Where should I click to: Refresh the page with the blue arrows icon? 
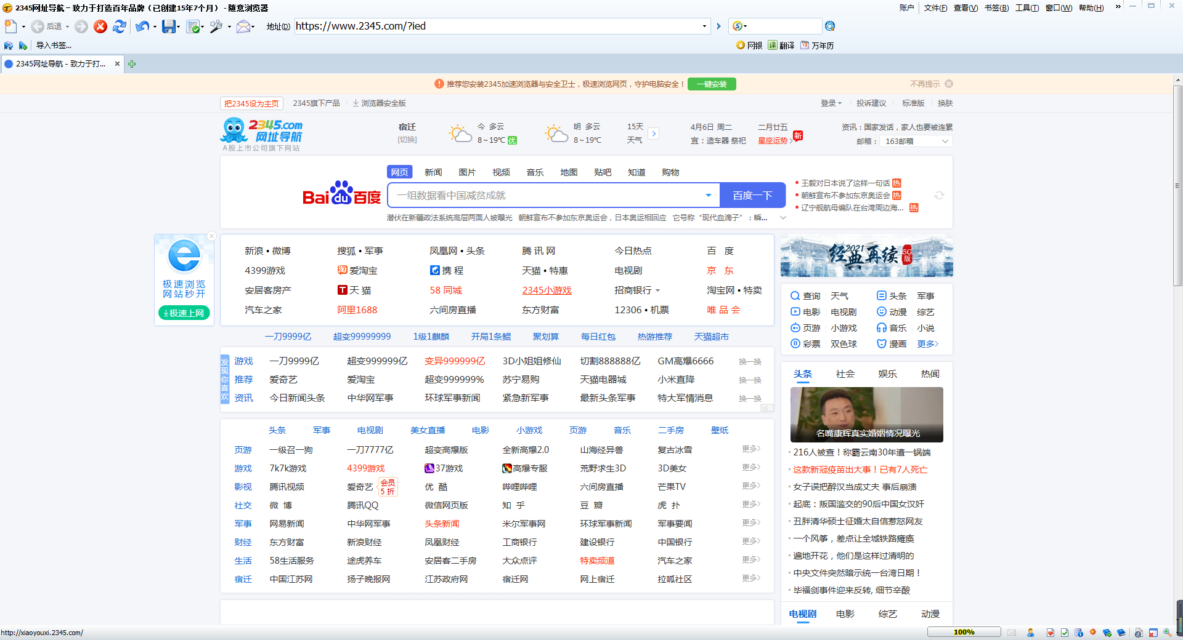pos(120,26)
